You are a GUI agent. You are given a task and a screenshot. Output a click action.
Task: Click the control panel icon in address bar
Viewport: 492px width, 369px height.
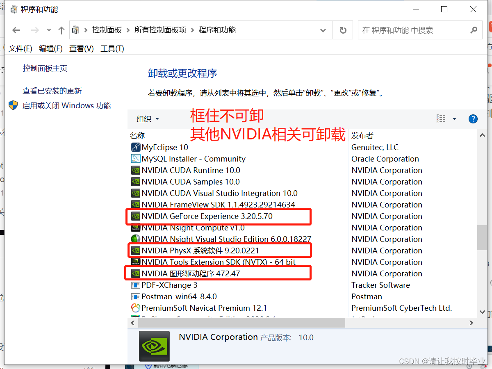click(x=76, y=30)
